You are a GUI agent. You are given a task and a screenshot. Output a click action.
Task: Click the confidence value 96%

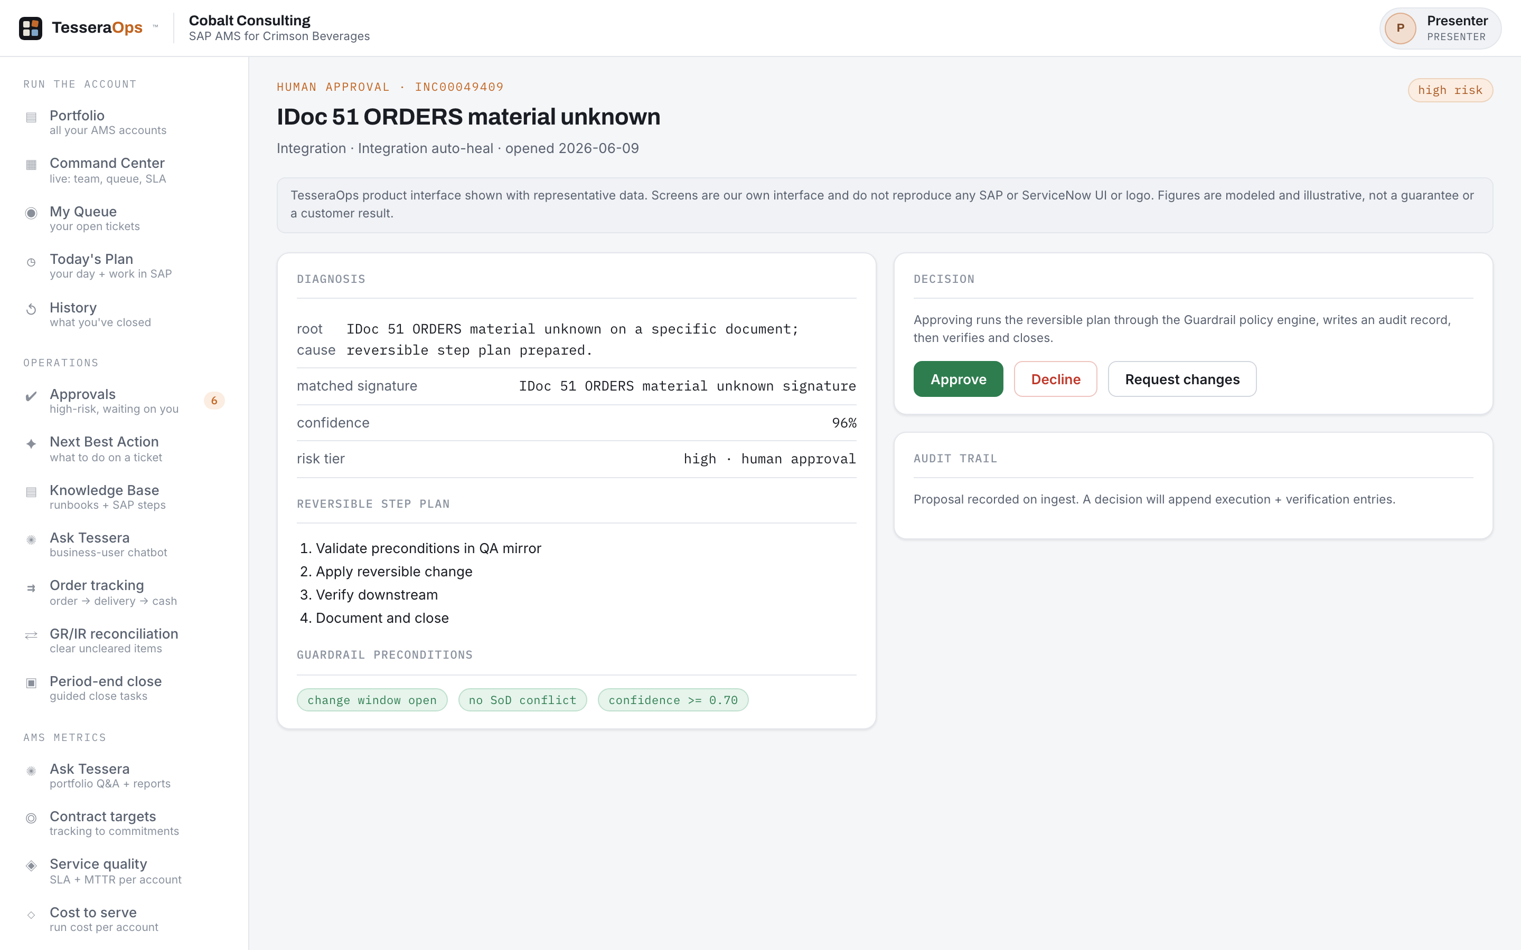coord(844,423)
